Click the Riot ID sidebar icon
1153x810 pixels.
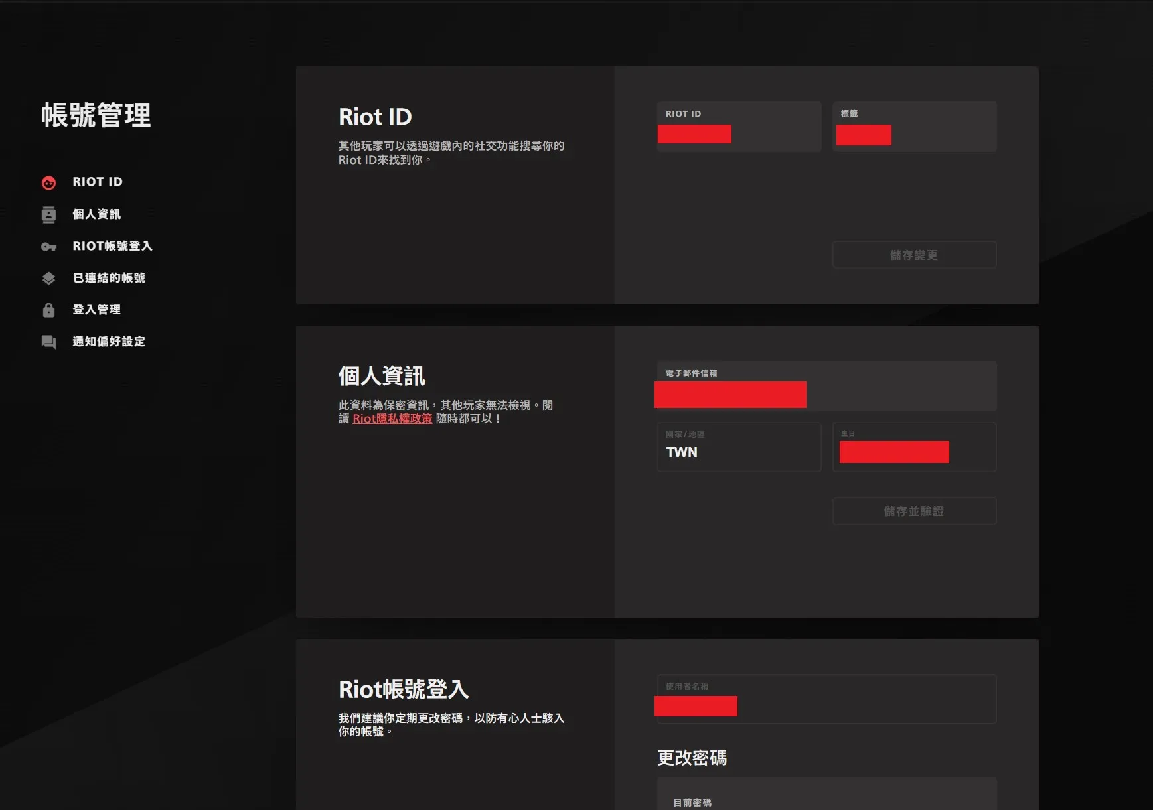pyautogui.click(x=48, y=182)
